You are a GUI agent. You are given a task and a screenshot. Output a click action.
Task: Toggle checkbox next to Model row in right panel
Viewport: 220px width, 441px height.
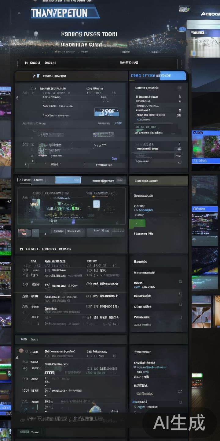pos(180,282)
